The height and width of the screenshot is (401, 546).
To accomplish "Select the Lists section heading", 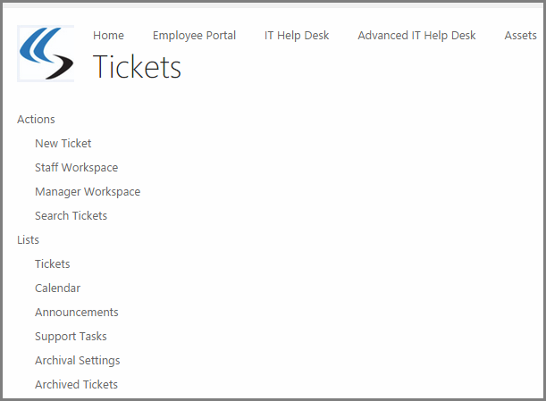I will pyautogui.click(x=28, y=240).
